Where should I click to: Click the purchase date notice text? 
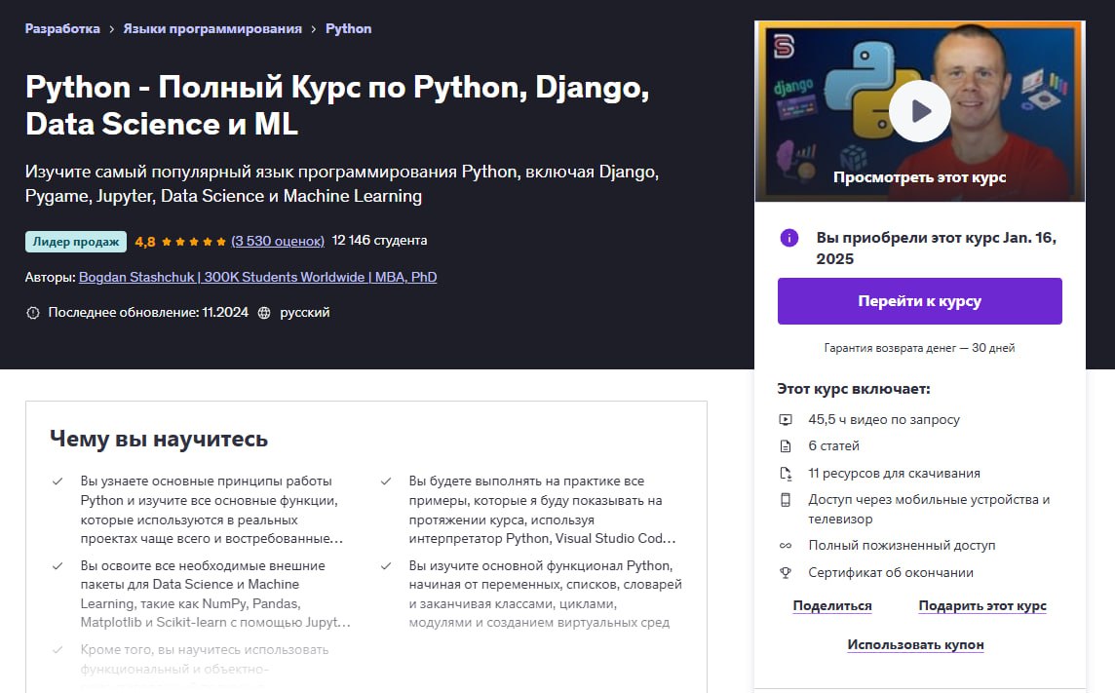point(936,249)
